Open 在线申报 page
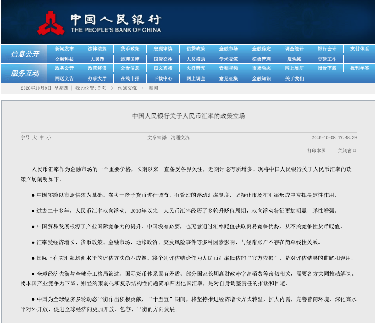This screenshot has width=375, height=323. coord(130,78)
